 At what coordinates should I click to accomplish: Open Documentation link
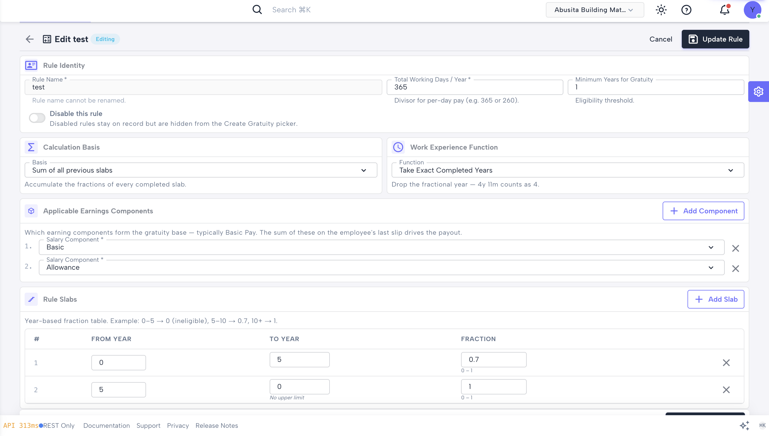[x=107, y=425]
